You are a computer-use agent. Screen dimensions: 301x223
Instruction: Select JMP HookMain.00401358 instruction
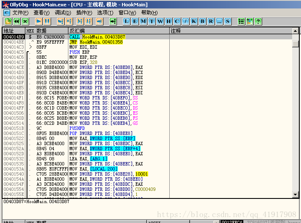[x=96, y=42]
